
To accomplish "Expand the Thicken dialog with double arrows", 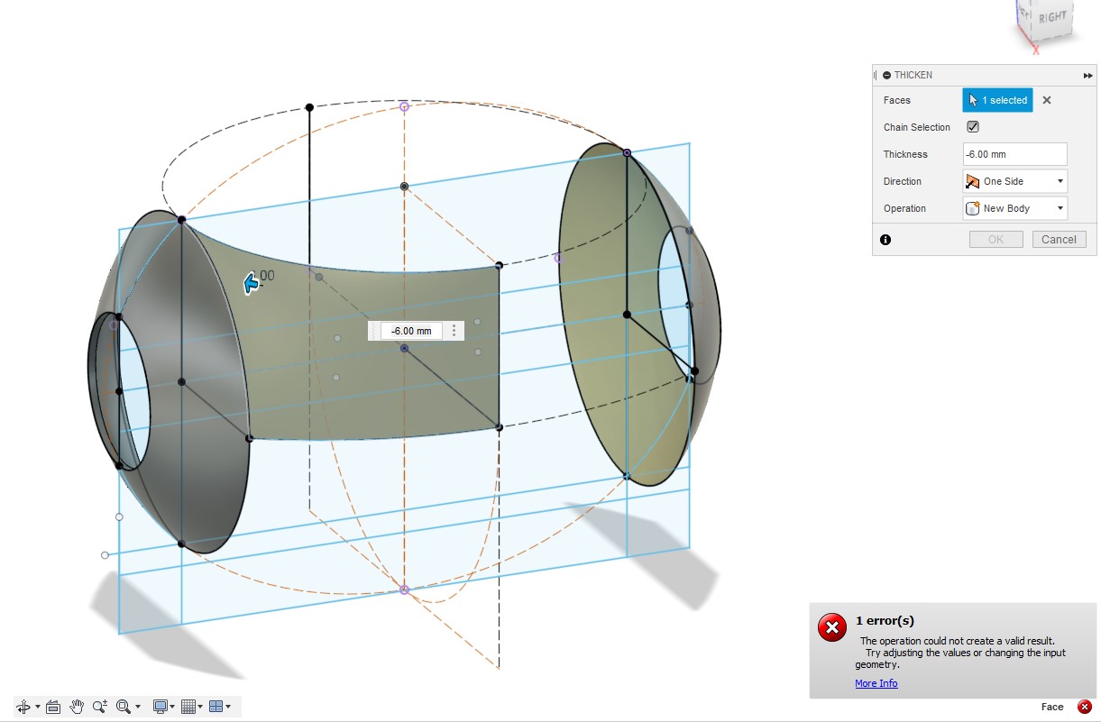I will click(x=1087, y=75).
